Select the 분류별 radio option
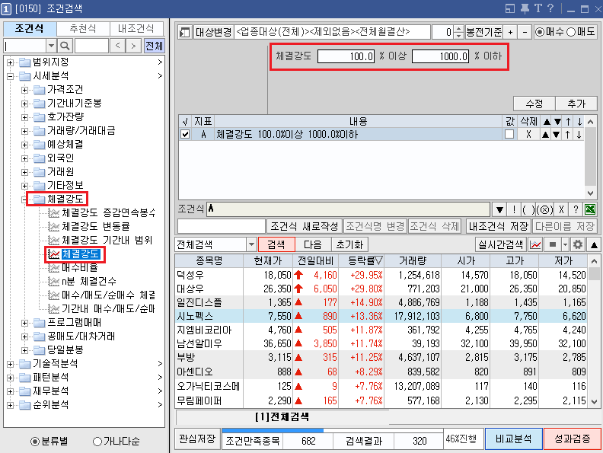The image size is (603, 453). (34, 442)
